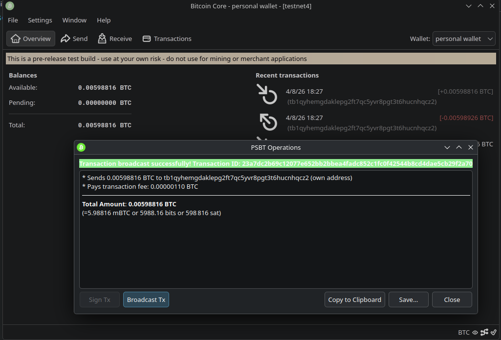Viewport: 501px width, 340px height.
Task: Click the Save... button
Action: [408, 300]
